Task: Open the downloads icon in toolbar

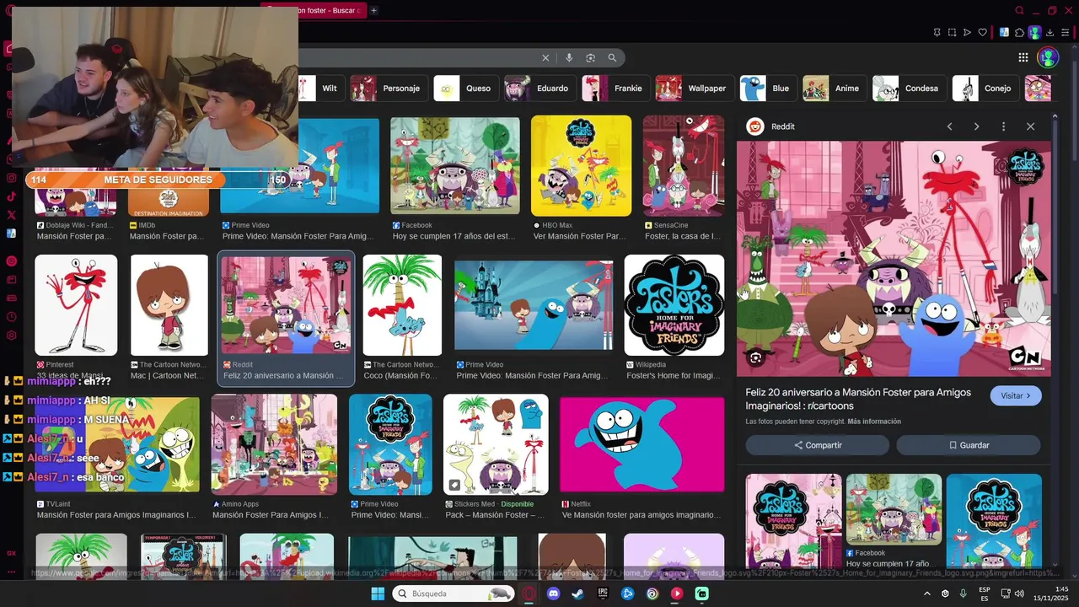Action: [x=1051, y=33]
